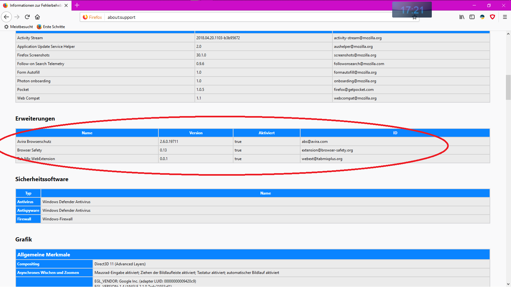The width and height of the screenshot is (511, 287).
Task: Click the Avira Browserschutz extension row
Action: 34,142
